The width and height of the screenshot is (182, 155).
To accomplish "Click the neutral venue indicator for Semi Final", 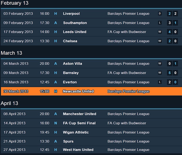I will click(x=56, y=123).
